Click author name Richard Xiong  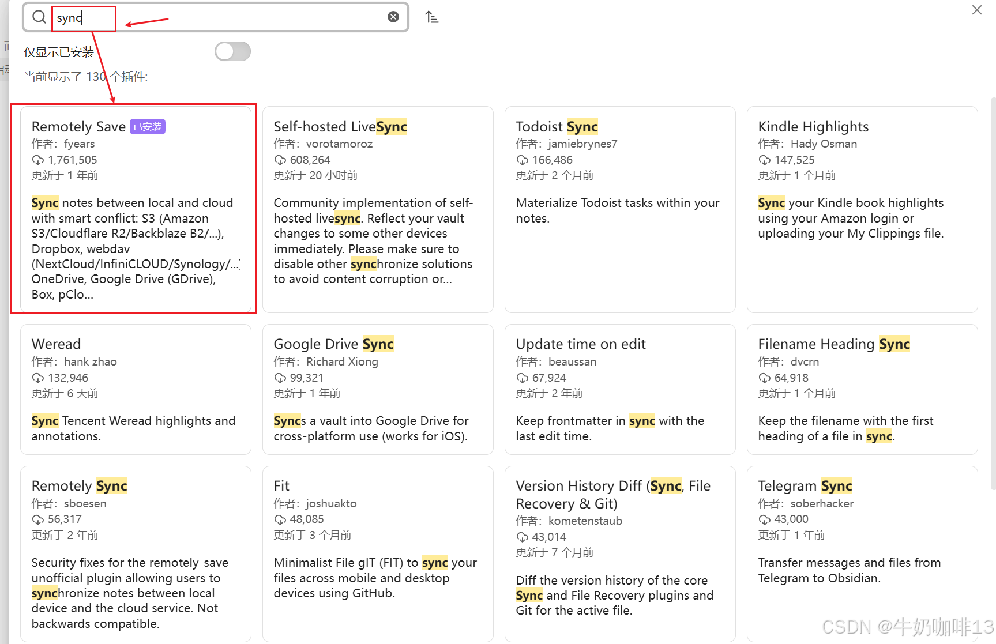click(342, 362)
